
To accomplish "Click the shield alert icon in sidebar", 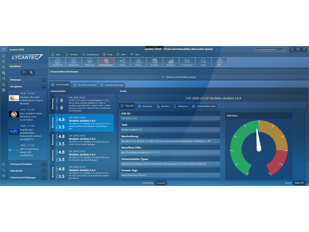I will [x=3, y=67].
